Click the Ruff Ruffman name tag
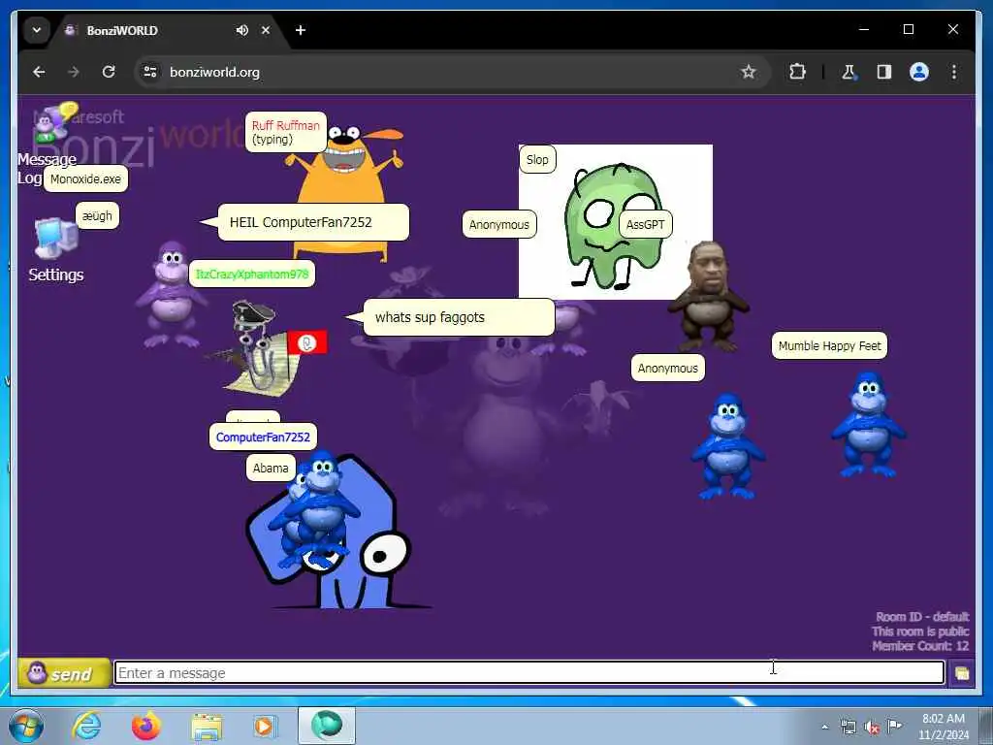 pos(286,132)
